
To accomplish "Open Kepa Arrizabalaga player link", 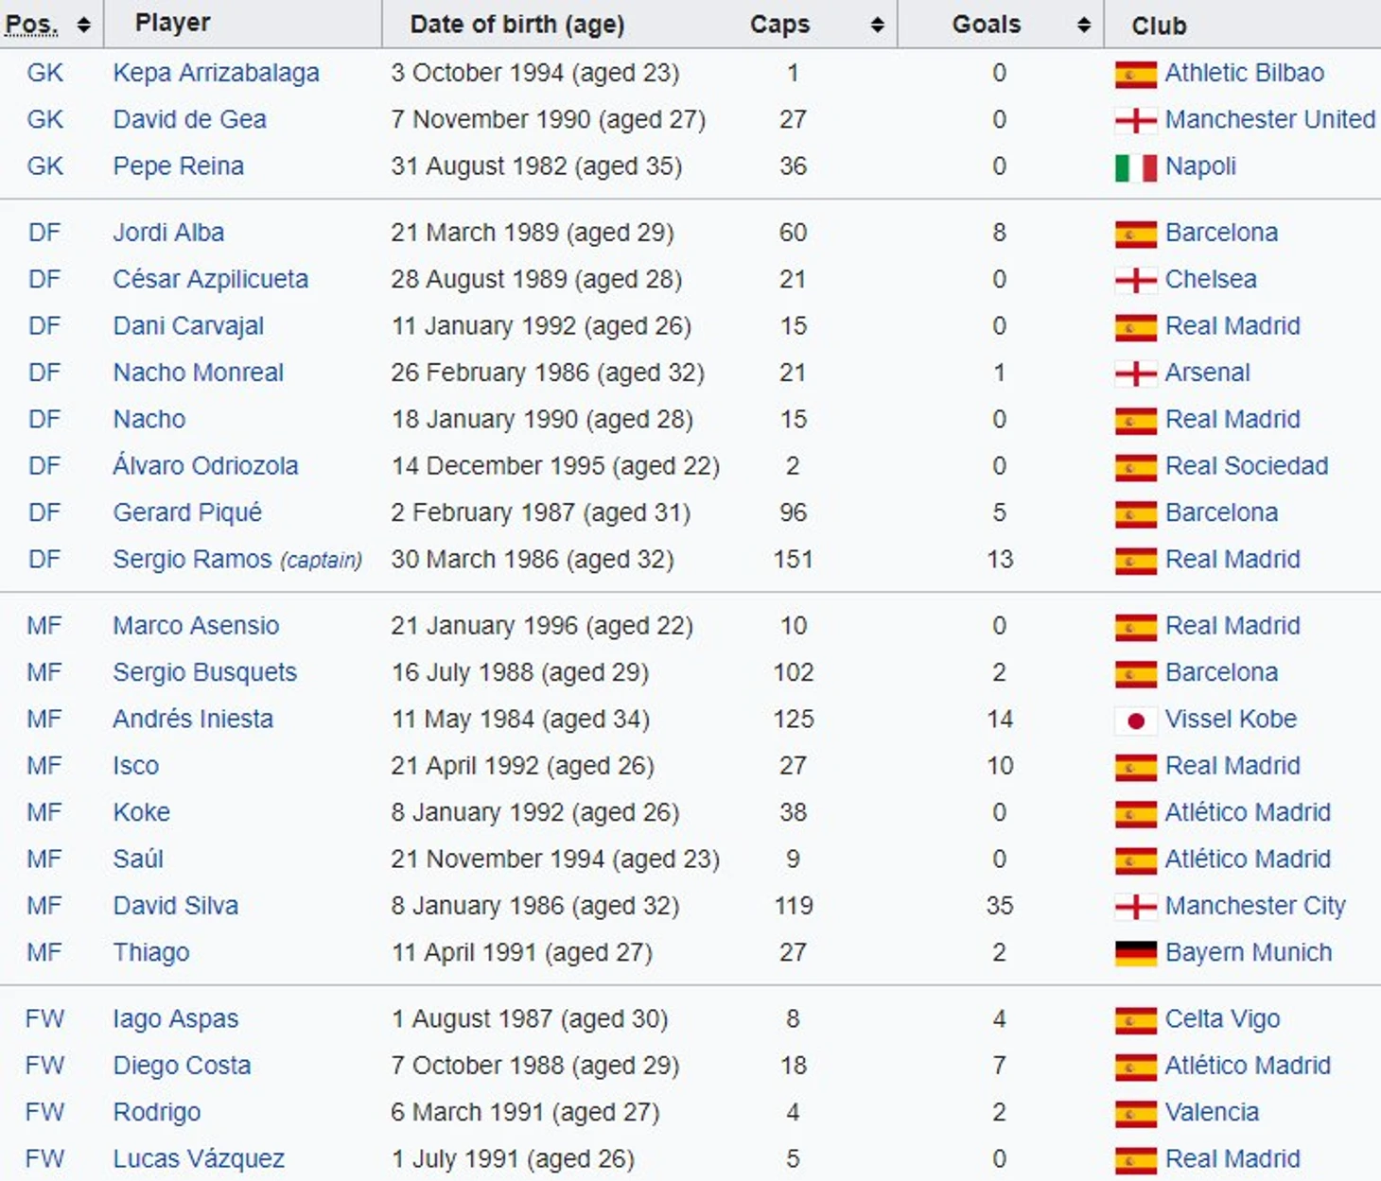I will click(216, 73).
